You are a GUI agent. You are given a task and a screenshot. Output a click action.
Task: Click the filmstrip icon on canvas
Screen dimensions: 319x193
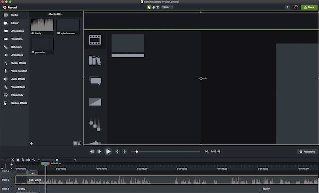pos(95,40)
